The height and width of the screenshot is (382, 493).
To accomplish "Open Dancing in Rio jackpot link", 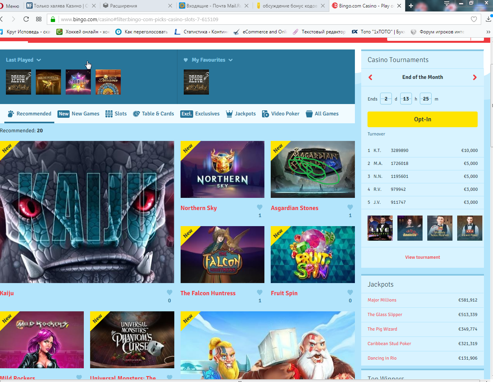I will [x=382, y=358].
